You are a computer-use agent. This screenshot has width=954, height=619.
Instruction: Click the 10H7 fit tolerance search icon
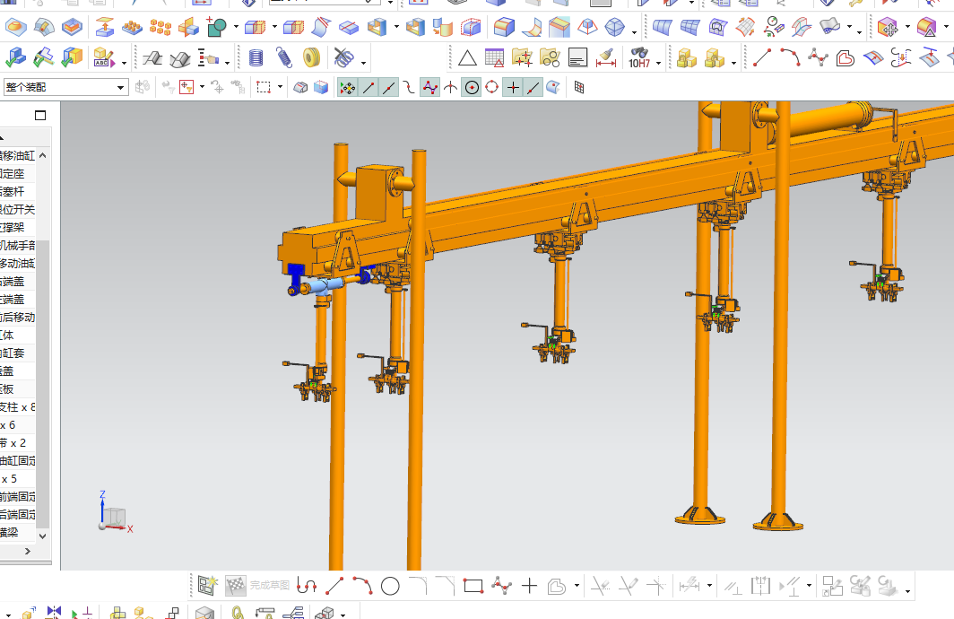point(638,58)
